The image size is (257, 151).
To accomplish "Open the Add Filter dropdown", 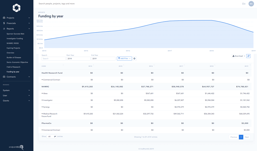I will [x=124, y=58].
